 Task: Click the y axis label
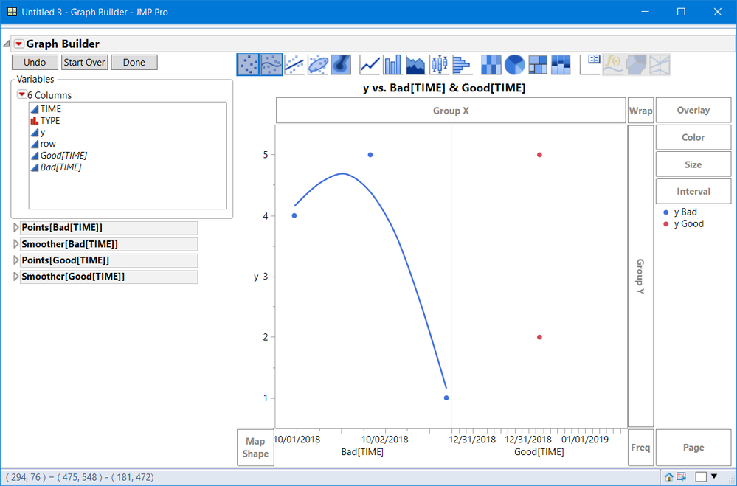pyautogui.click(x=256, y=277)
